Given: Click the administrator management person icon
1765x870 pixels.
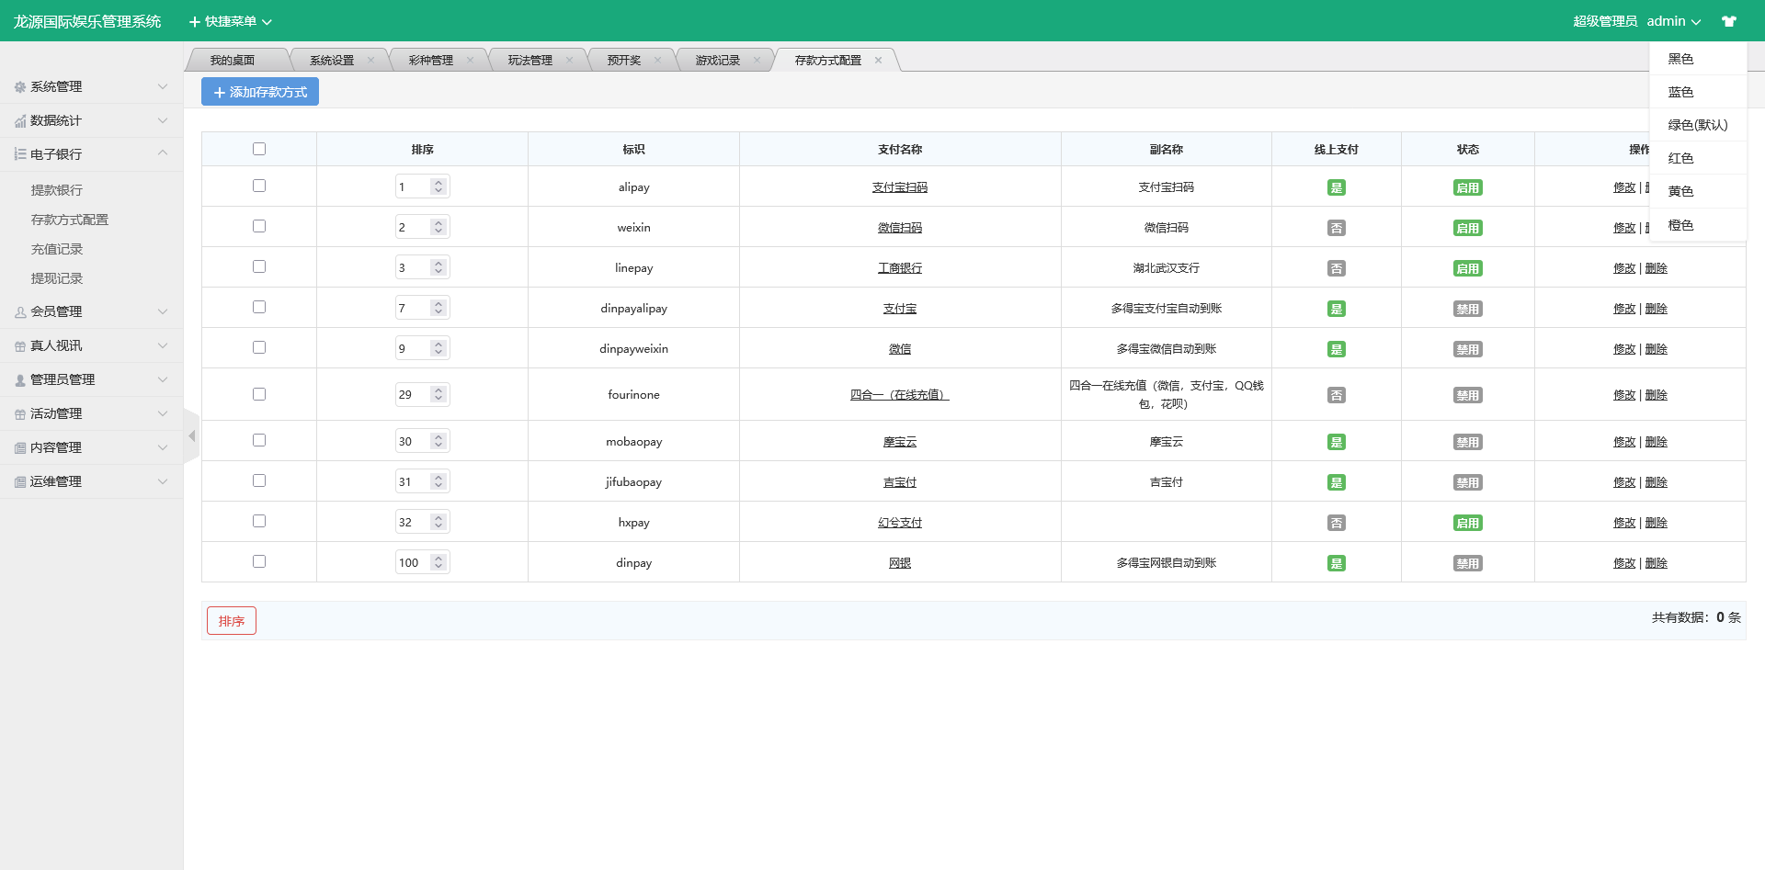Looking at the screenshot, I should tap(20, 380).
